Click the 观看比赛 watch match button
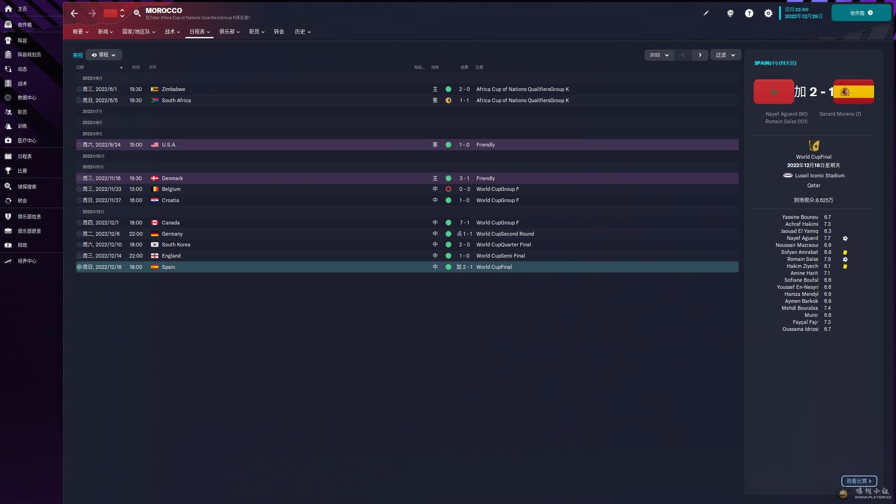Viewport: 896px width, 504px height. (x=859, y=481)
